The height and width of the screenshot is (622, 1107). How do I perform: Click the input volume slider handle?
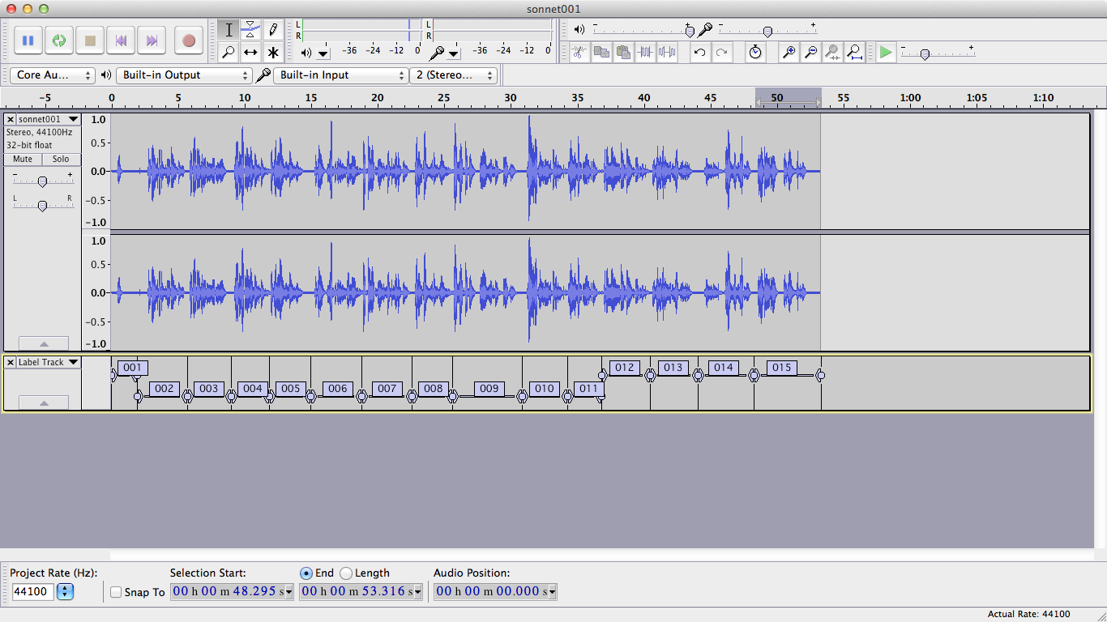click(767, 32)
